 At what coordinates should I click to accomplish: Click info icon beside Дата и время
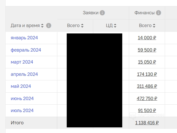coord(49,26)
